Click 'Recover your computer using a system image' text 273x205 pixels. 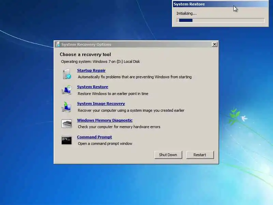pyautogui.click(x=131, y=110)
